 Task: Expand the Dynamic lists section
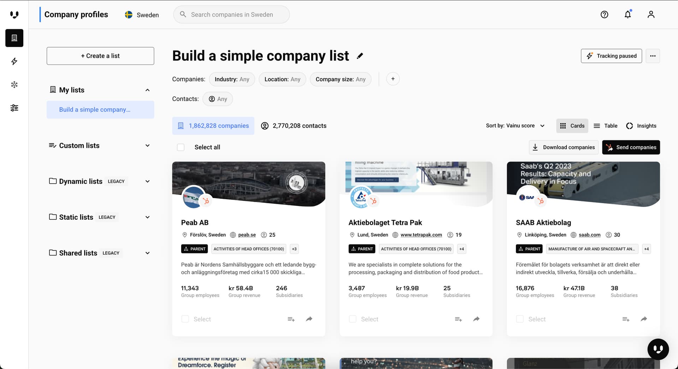(147, 181)
